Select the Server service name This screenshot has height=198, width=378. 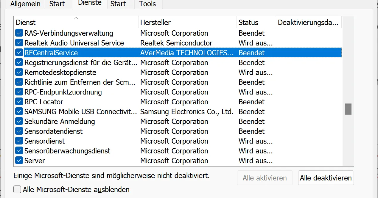coord(35,161)
